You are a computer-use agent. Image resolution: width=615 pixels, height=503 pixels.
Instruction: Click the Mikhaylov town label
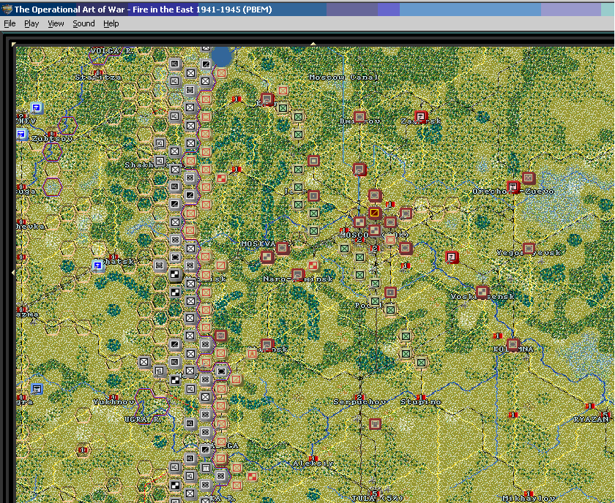[529, 499]
